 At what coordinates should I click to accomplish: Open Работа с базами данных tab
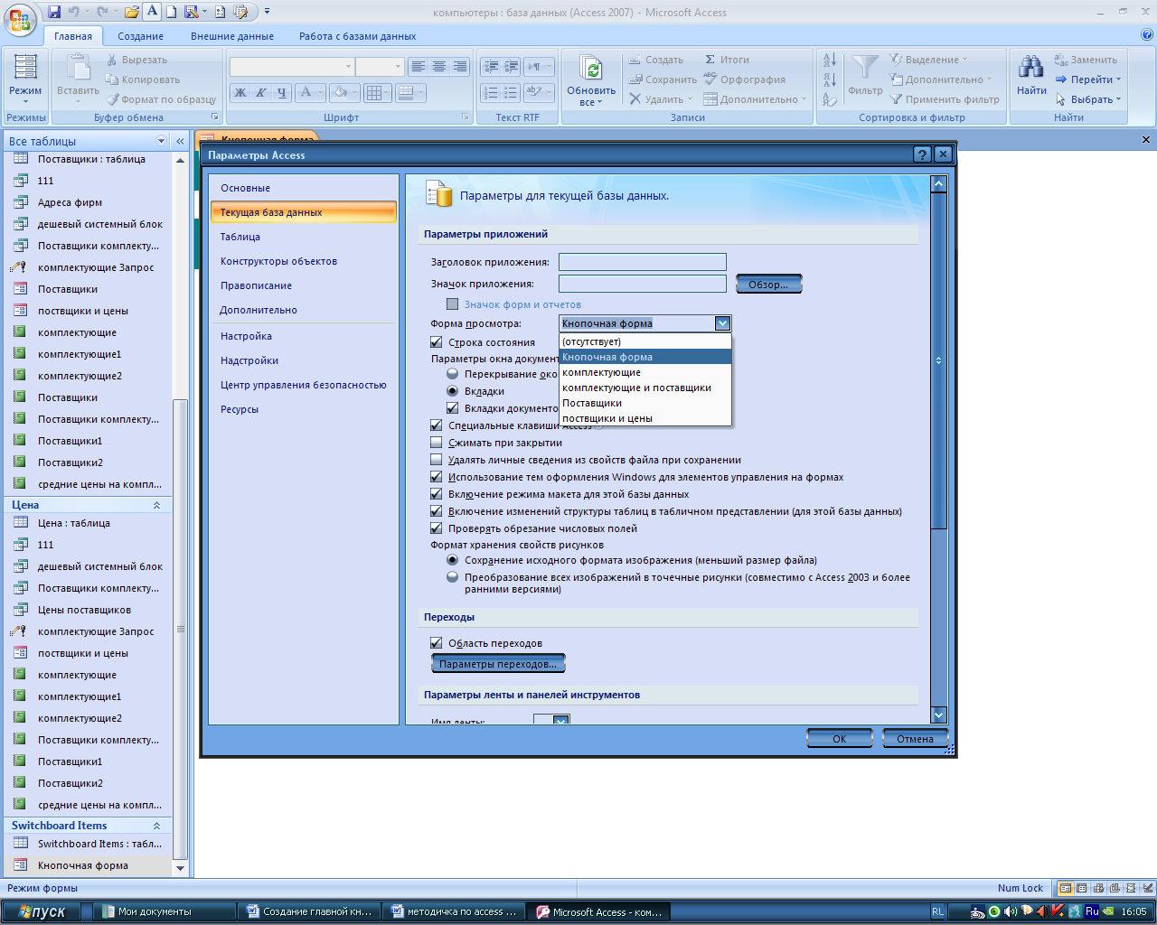coord(358,36)
